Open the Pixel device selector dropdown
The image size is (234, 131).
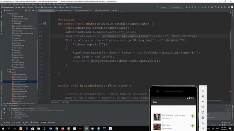click(x=177, y=7)
